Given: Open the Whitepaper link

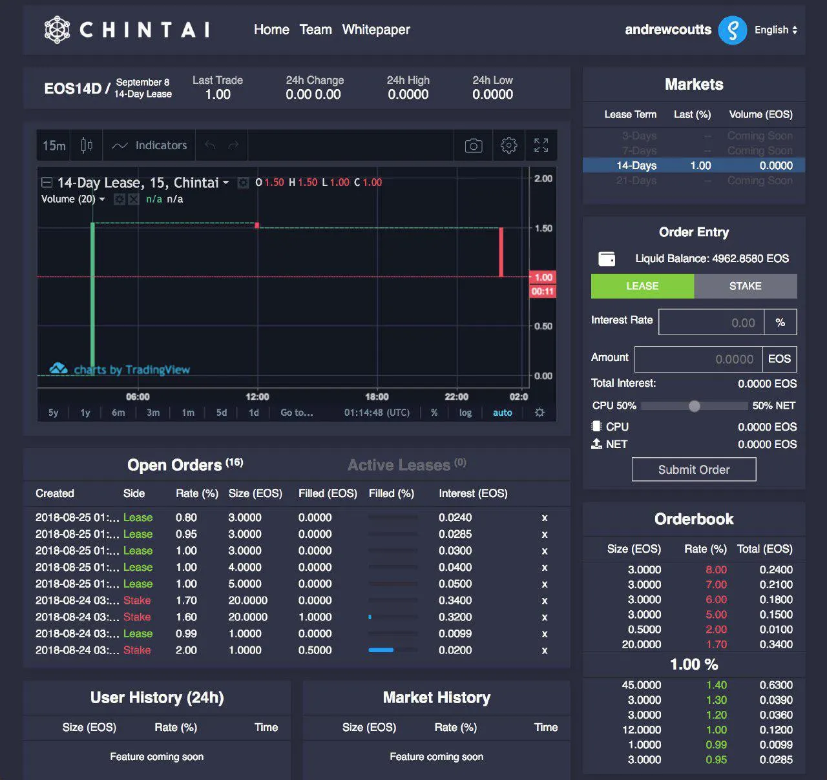Looking at the screenshot, I should tap(376, 30).
